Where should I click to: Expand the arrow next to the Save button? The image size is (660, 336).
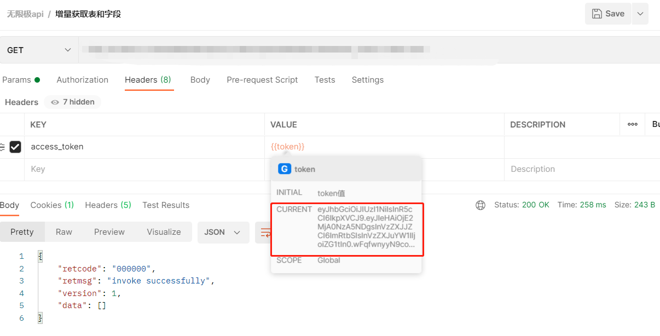(x=640, y=13)
